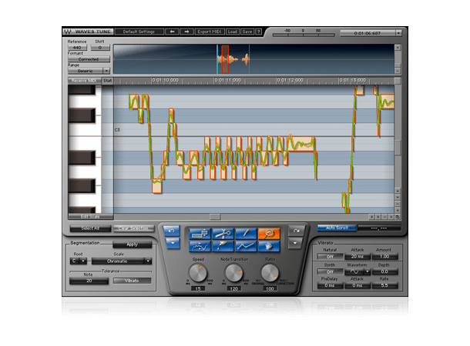
Task: Zoom in overview with plus button
Action: pos(398,48)
